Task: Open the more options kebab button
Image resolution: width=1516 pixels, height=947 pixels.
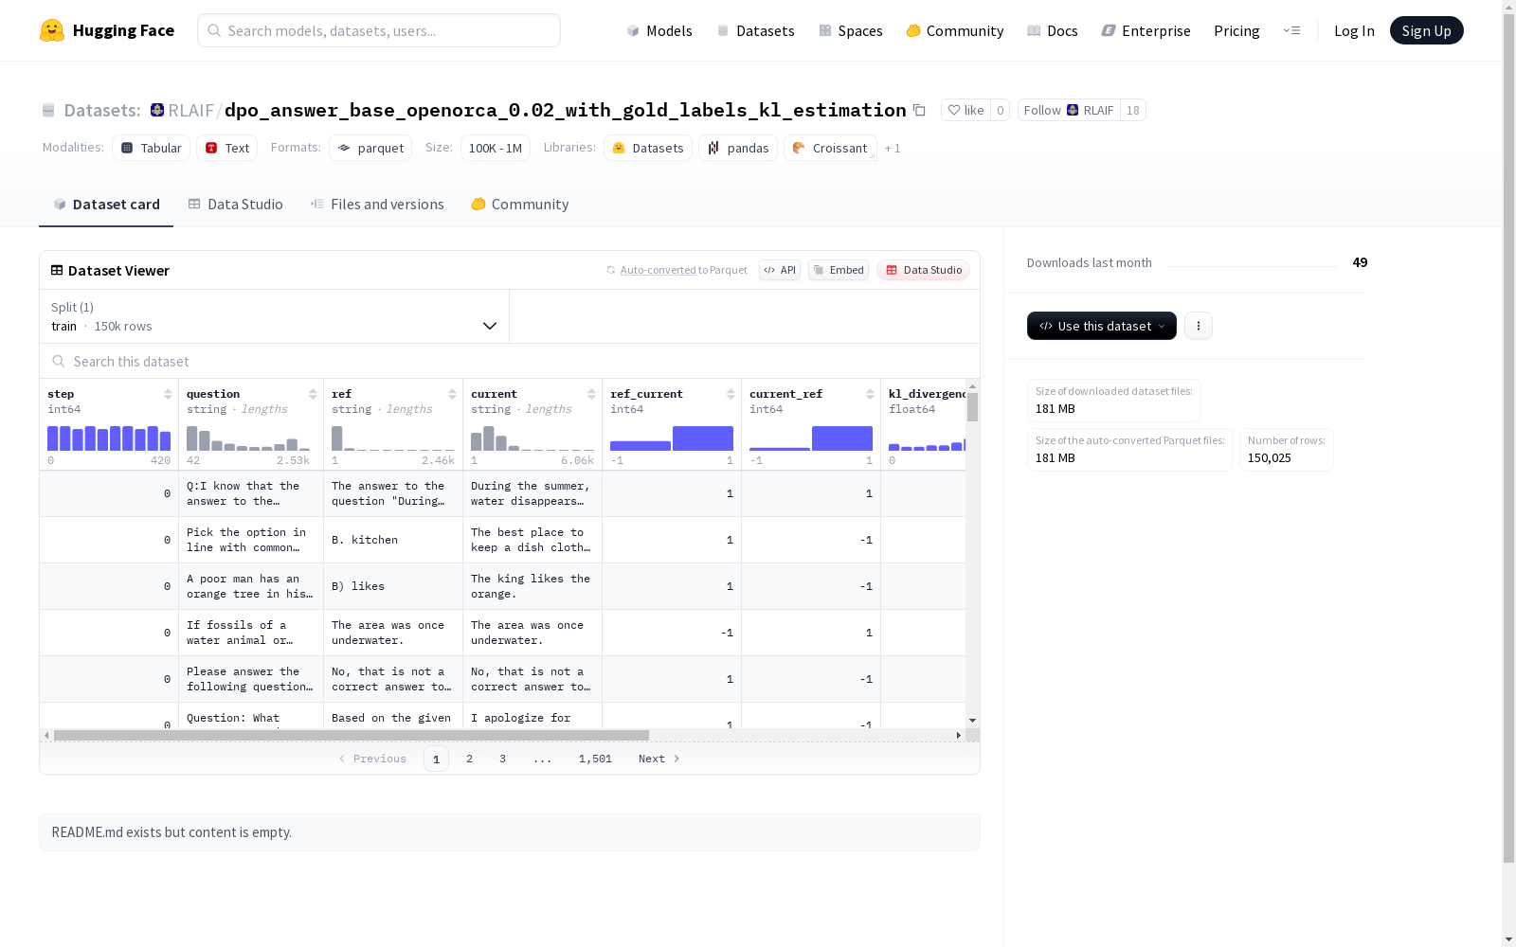Action: tap(1199, 326)
